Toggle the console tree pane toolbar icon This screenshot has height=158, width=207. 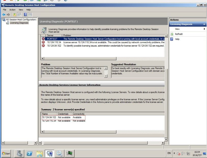point(19,15)
